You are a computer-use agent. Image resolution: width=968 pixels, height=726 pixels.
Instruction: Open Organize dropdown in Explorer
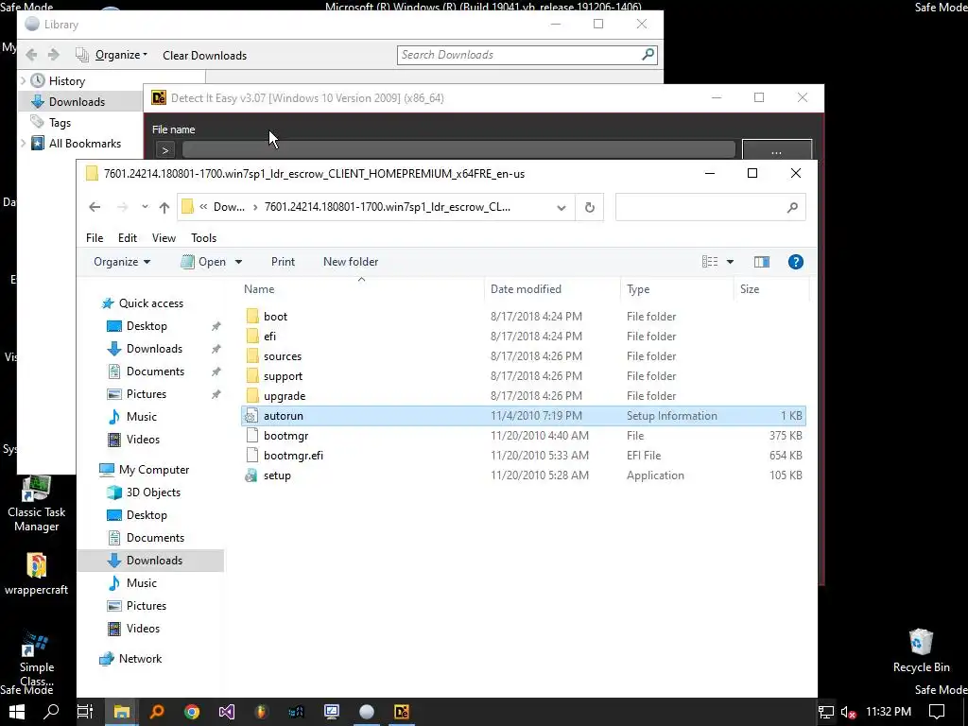pos(122,262)
